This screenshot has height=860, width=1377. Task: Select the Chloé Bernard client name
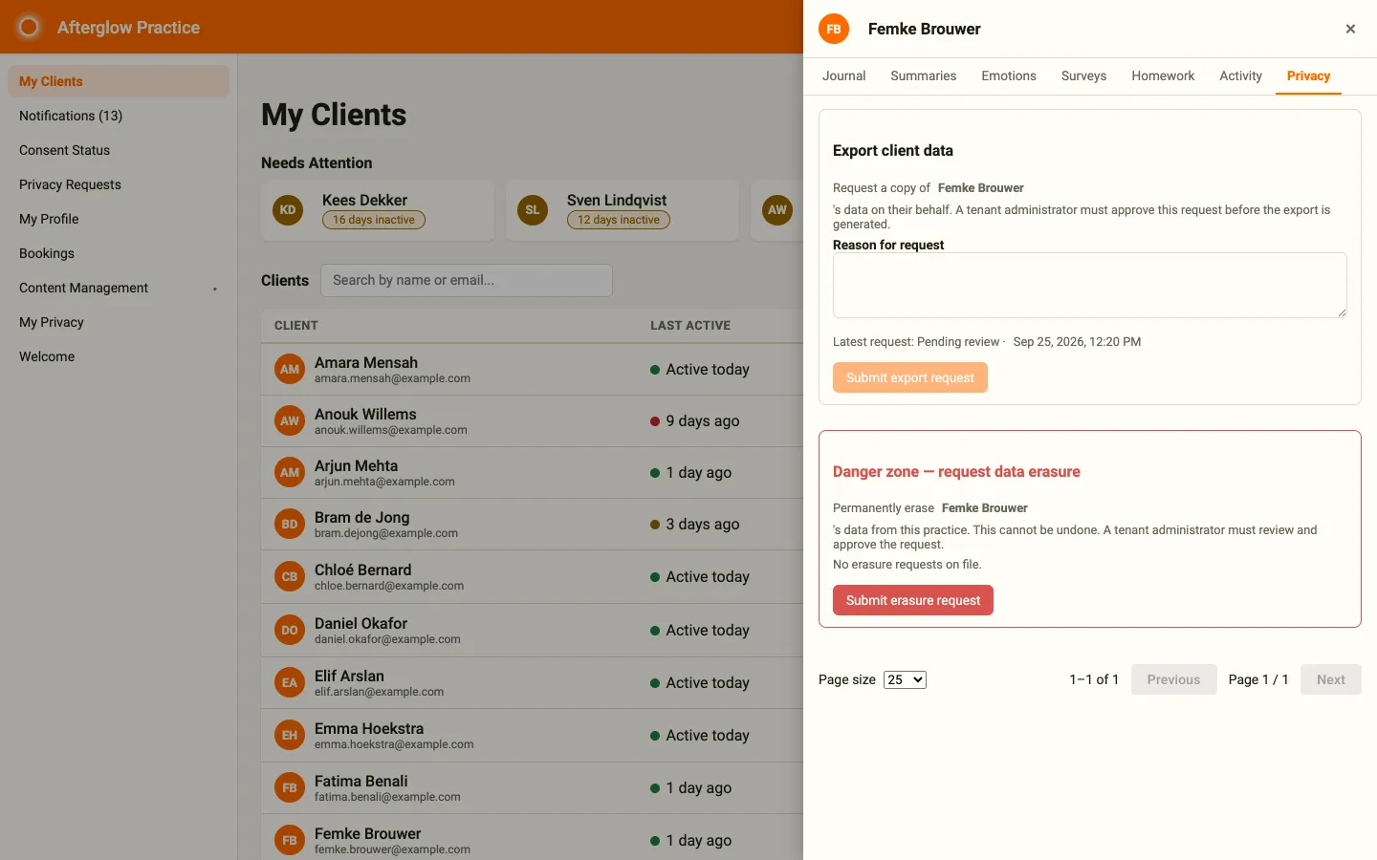[x=362, y=570]
